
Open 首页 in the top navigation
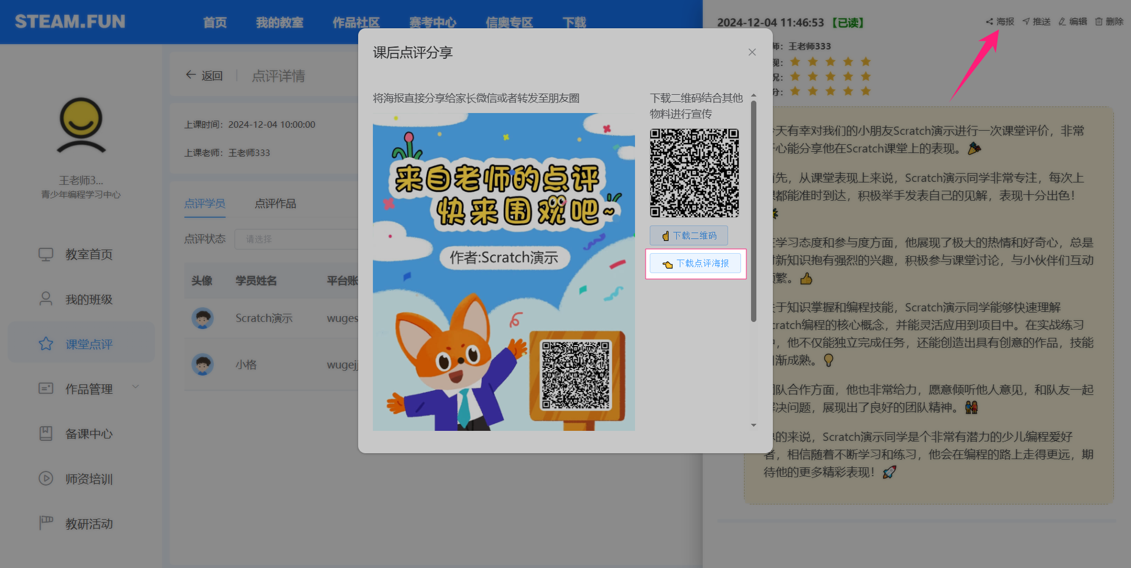(x=215, y=22)
